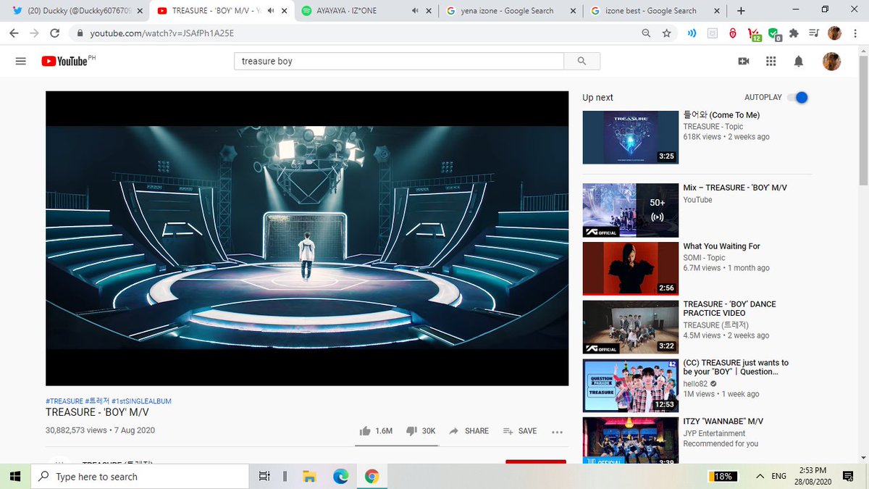Screen dimensions: 869x489
Task: Click the Chrome address bar URL
Action: [161, 33]
